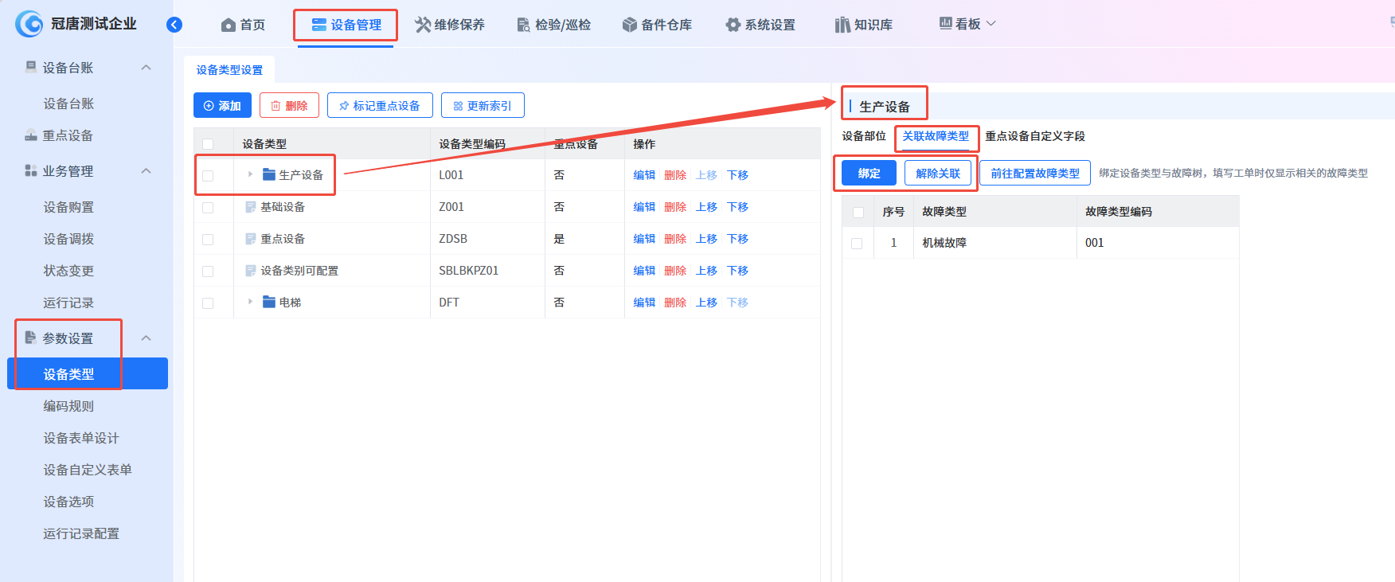Viewport: 1395px width, 582px height.
Task: Click the 知识库 books icon
Action: coord(842,25)
